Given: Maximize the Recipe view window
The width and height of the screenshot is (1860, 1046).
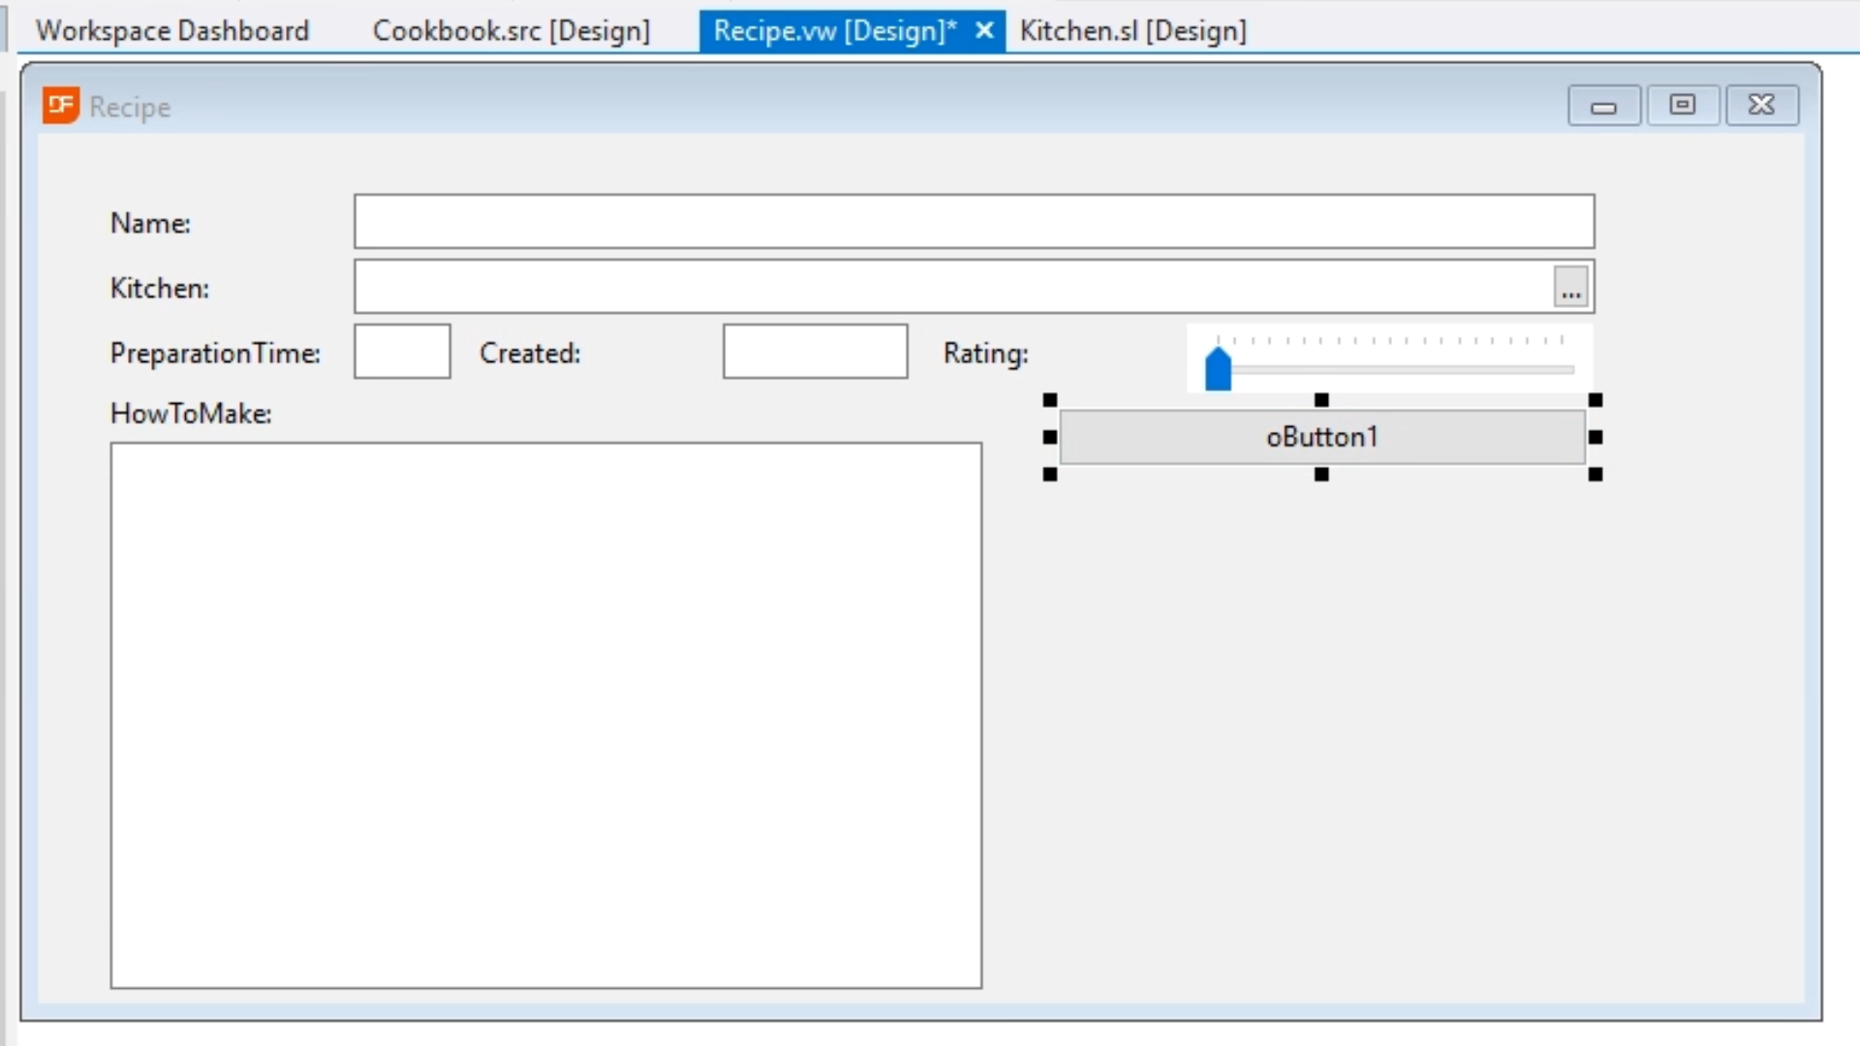Looking at the screenshot, I should tap(1683, 105).
